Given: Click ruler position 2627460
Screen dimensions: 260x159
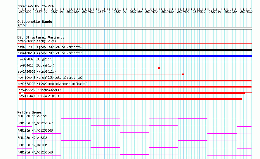Looking at the screenshot, I should tap(136, 12).
